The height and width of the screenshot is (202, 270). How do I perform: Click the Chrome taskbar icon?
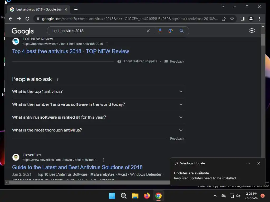pyautogui.click(x=158, y=196)
